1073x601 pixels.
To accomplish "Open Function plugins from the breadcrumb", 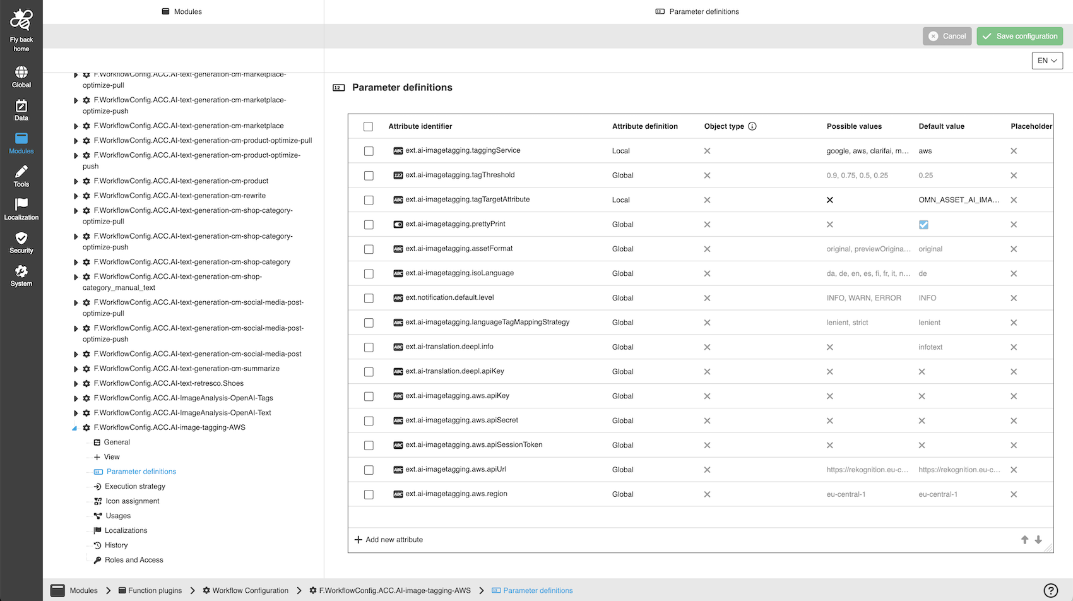I will coord(155,590).
